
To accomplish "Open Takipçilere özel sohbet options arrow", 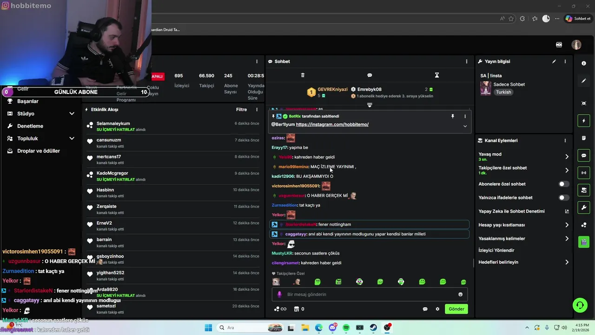I will click(x=567, y=170).
